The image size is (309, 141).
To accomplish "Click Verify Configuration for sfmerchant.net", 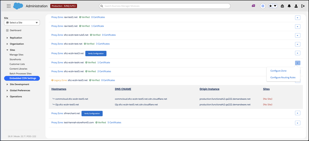I will point(92,114).
